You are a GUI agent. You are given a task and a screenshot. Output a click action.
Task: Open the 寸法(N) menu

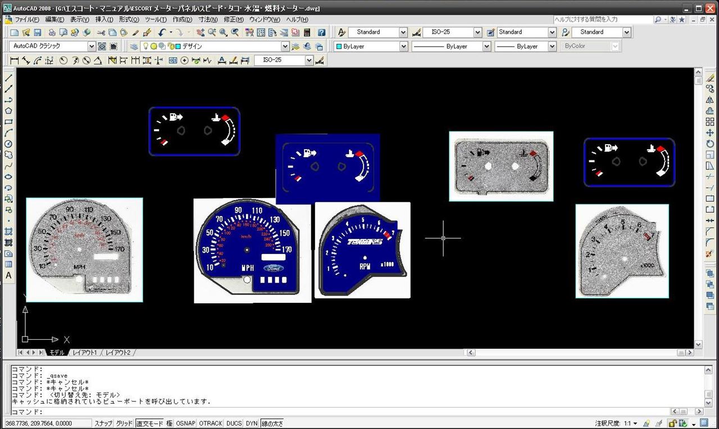pyautogui.click(x=208, y=20)
